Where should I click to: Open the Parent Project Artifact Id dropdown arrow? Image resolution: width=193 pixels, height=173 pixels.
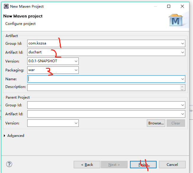click(183, 114)
